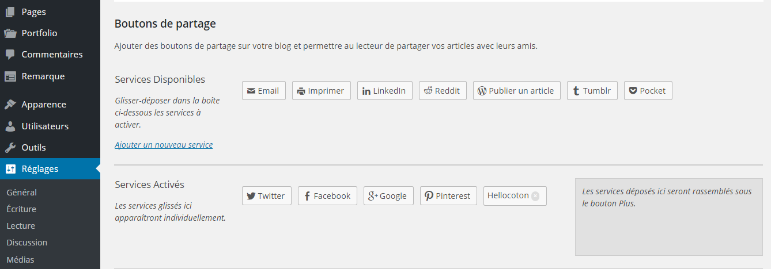Image resolution: width=771 pixels, height=269 pixels.
Task: Select the Email sharing service button
Action: click(x=263, y=91)
